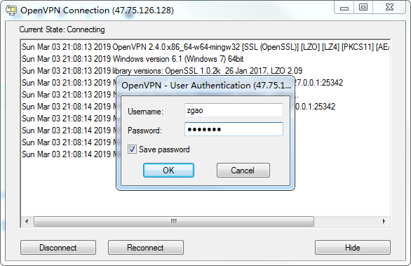Click the scrollbar track right of thumb
The image size is (411, 266).
(x=346, y=221)
